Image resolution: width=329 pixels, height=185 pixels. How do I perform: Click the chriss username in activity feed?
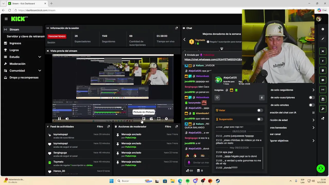click(89, 165)
